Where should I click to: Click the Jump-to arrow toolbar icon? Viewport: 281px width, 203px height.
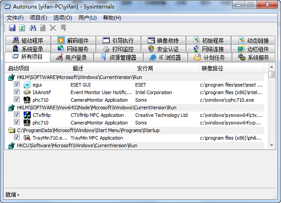(63, 28)
